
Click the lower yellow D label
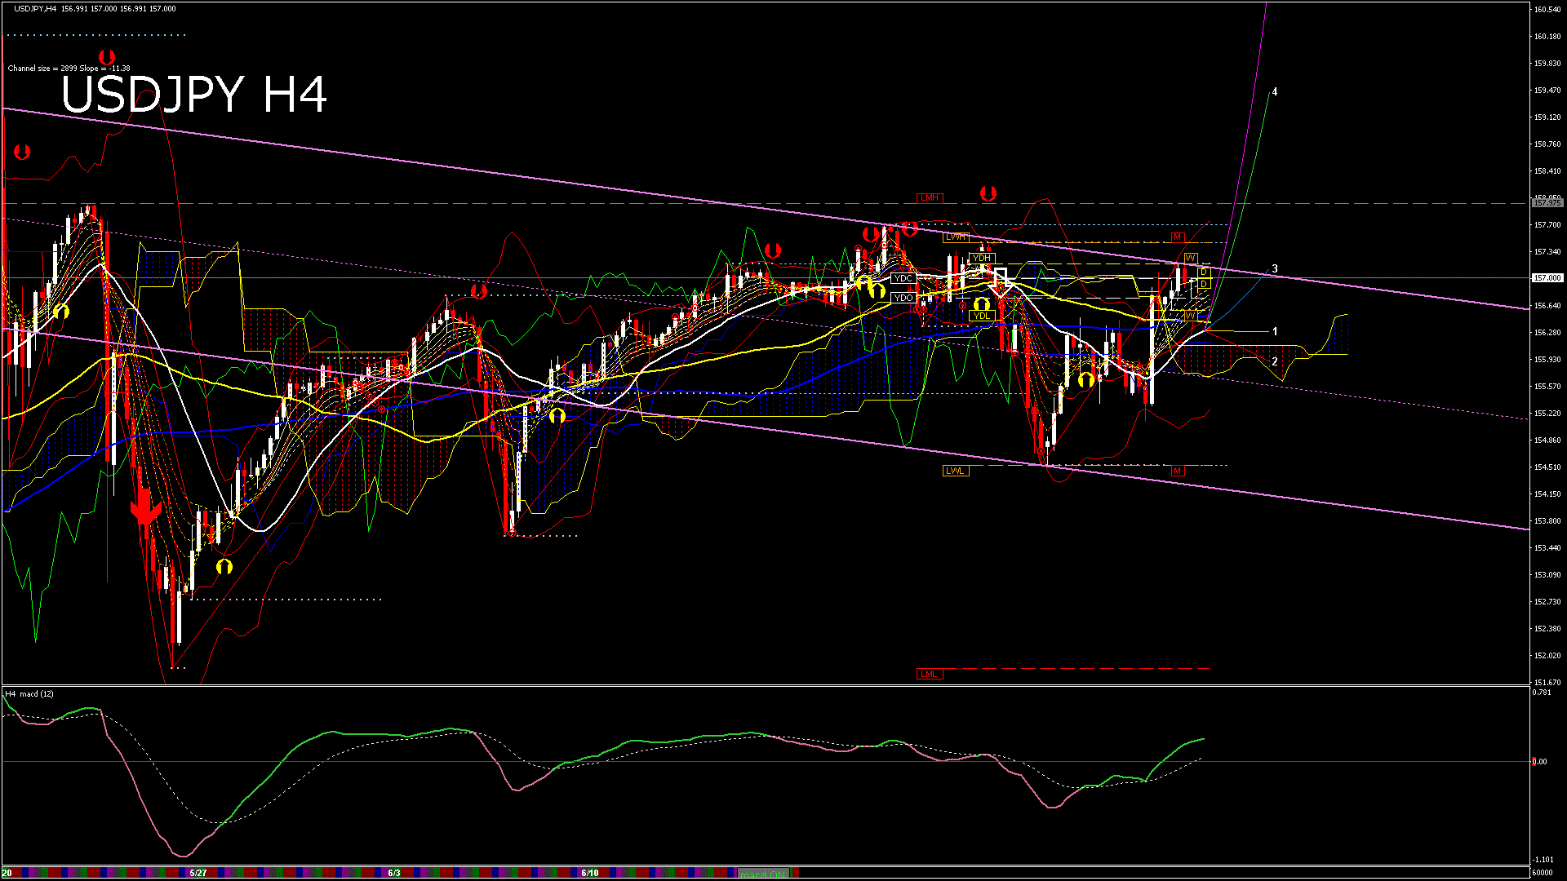(1203, 284)
